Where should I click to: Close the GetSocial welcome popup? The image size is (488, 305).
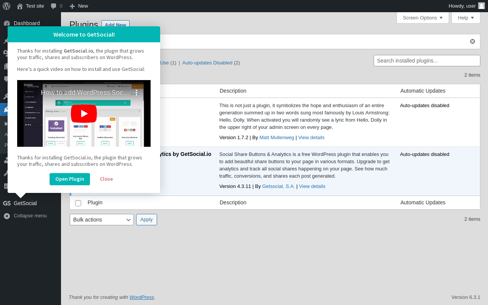point(106,179)
